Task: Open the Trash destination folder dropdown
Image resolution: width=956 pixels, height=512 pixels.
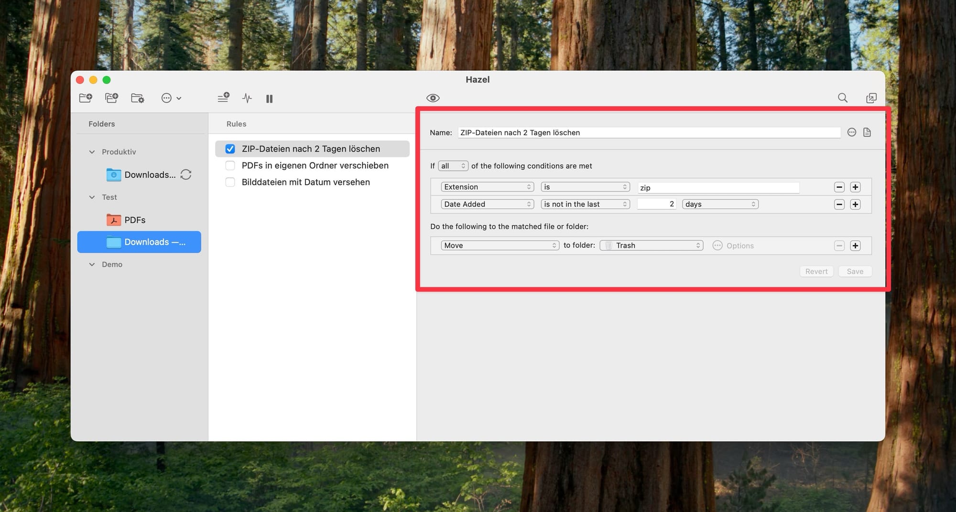Action: 652,245
